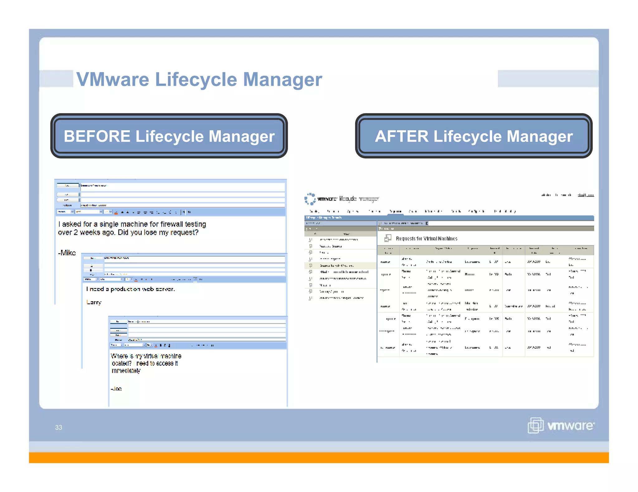
Task: Click the icon beside "Requests for Virtual Machines"
Action: click(388, 238)
